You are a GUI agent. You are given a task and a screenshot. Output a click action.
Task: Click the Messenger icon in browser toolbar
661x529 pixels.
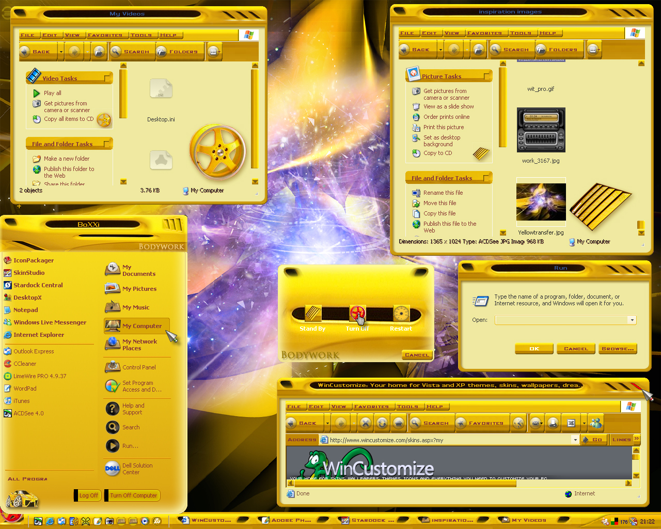click(596, 423)
